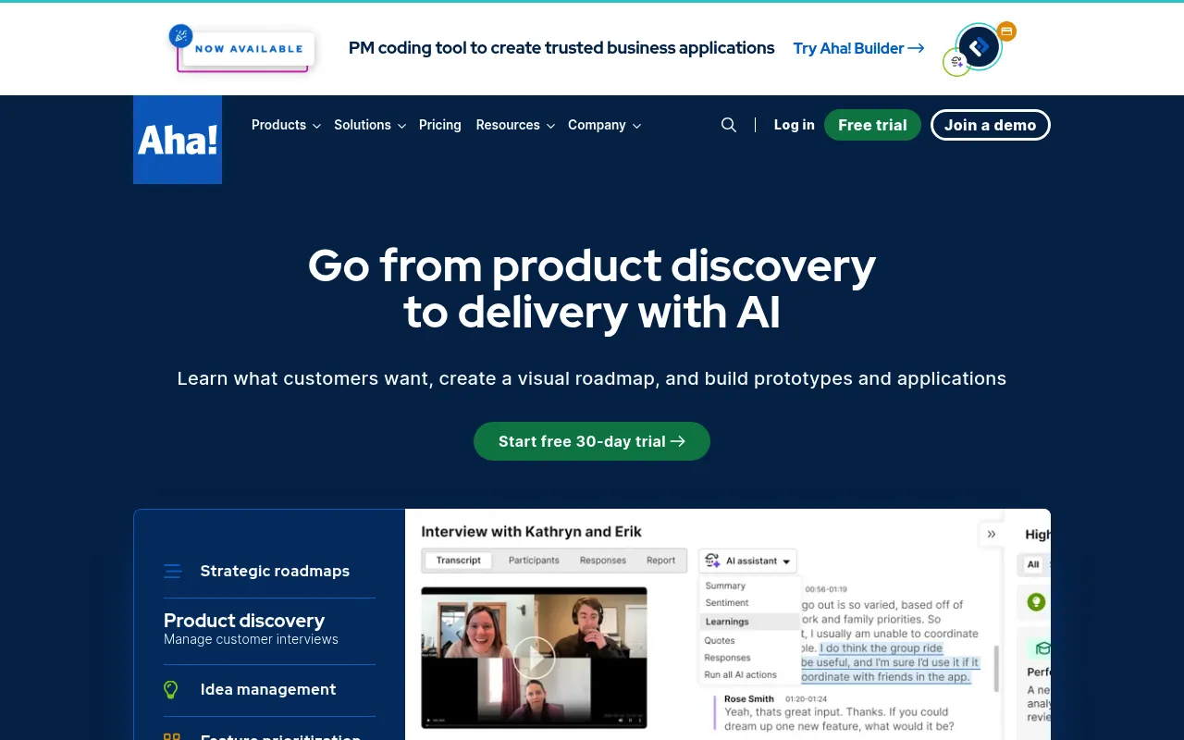Expand the Resources dropdown menu
The width and height of the screenshot is (1184, 740).
tap(515, 125)
